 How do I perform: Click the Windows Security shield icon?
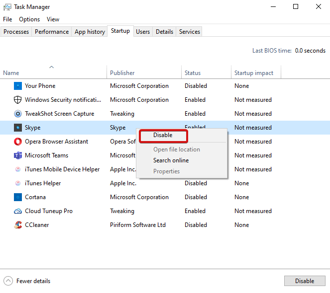click(x=18, y=100)
